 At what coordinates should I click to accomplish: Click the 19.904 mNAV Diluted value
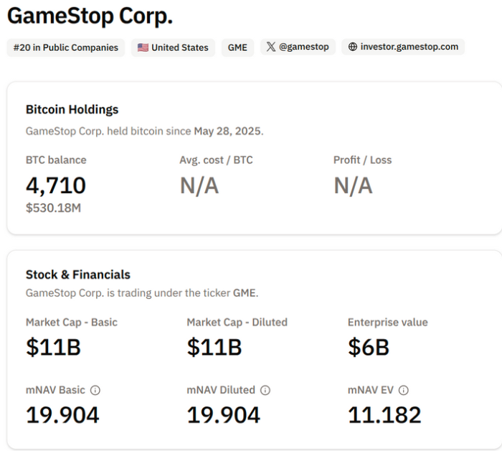click(224, 415)
